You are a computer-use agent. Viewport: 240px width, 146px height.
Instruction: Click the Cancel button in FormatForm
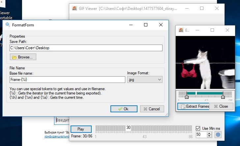click(152, 109)
